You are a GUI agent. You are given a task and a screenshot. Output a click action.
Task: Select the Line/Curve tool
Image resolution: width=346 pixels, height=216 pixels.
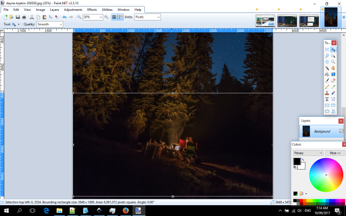coord(333,99)
